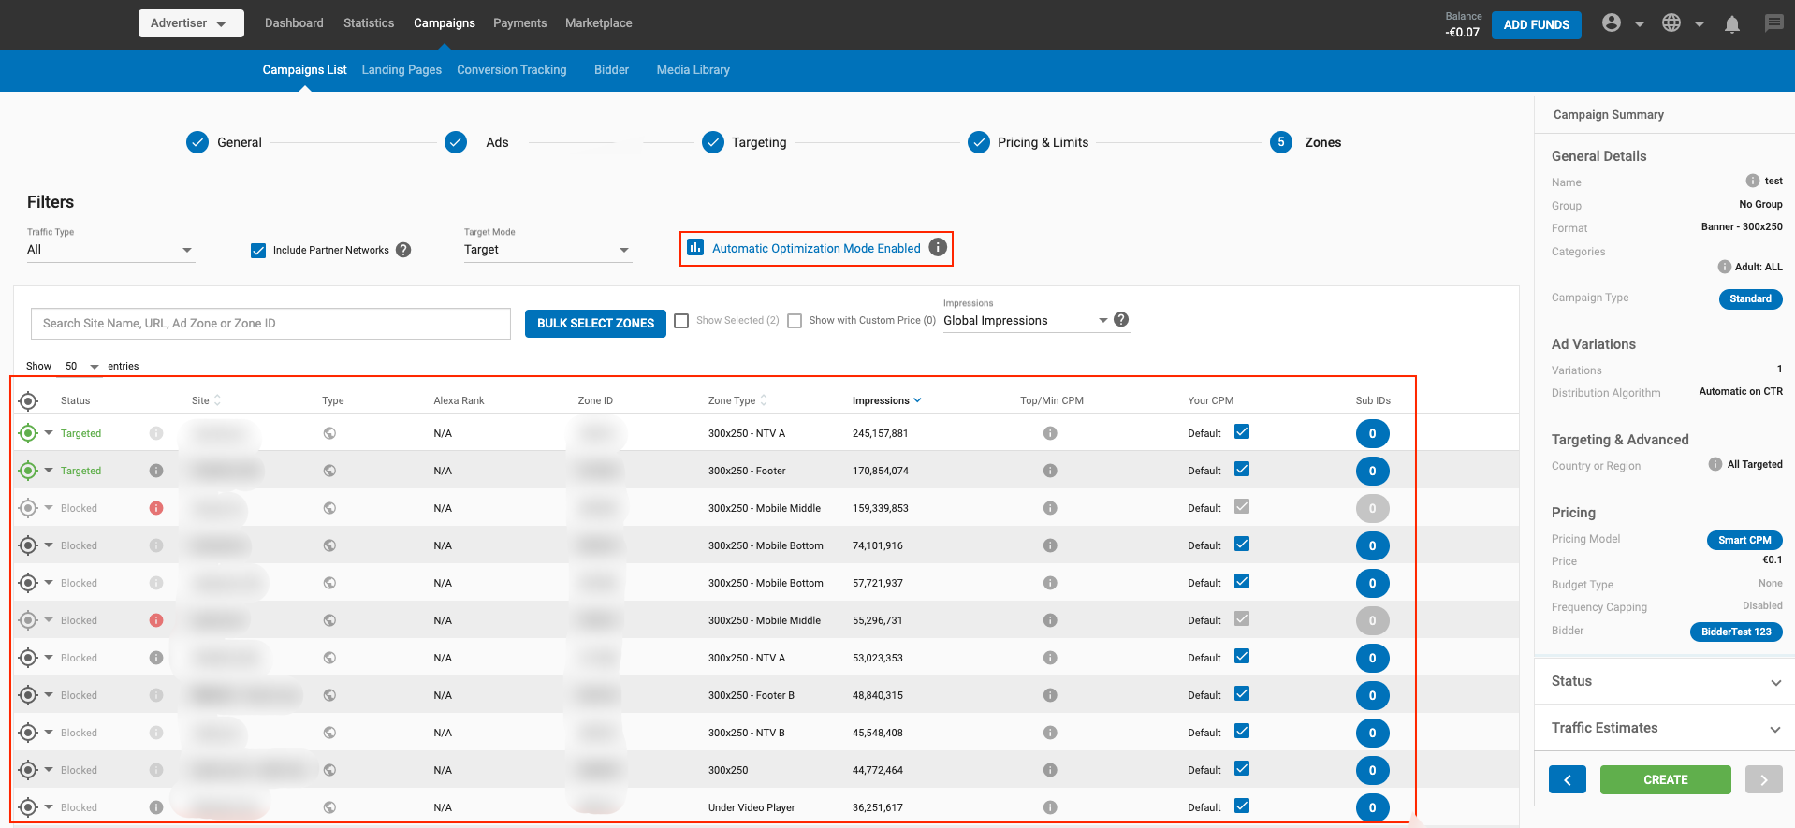Click the zone search input field
The width and height of the screenshot is (1795, 828).
270,324
